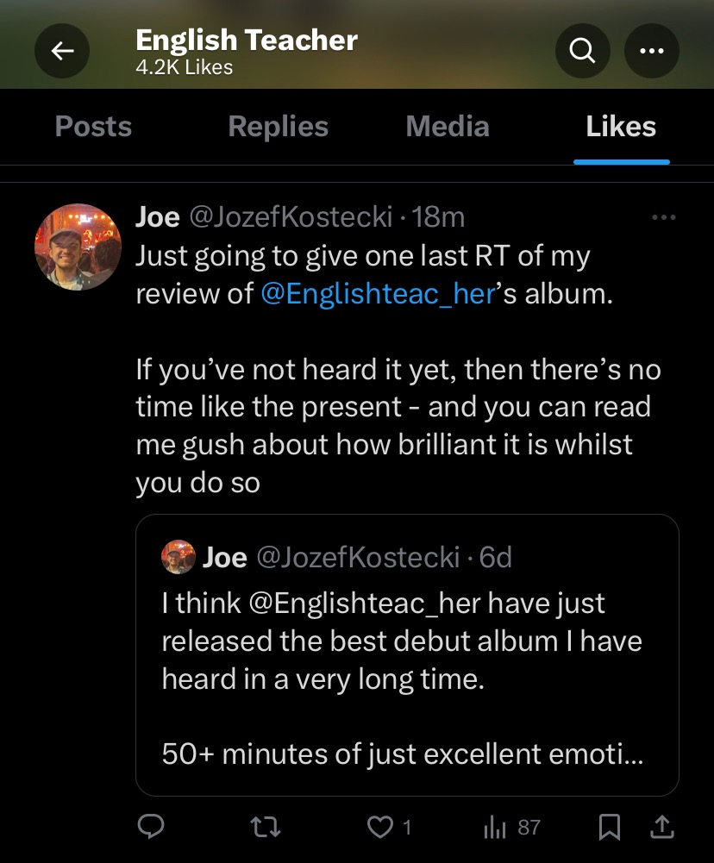Switch to the Replies tab
The image size is (714, 863).
coord(278,127)
